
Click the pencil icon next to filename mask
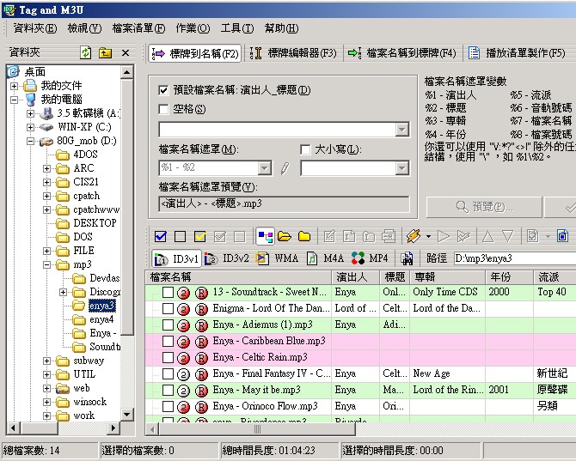(x=285, y=168)
